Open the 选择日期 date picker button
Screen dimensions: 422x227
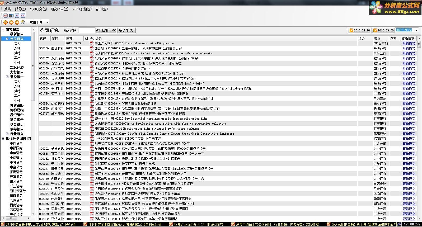[106, 30]
